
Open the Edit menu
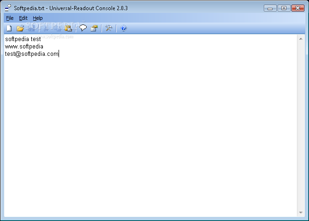point(23,18)
